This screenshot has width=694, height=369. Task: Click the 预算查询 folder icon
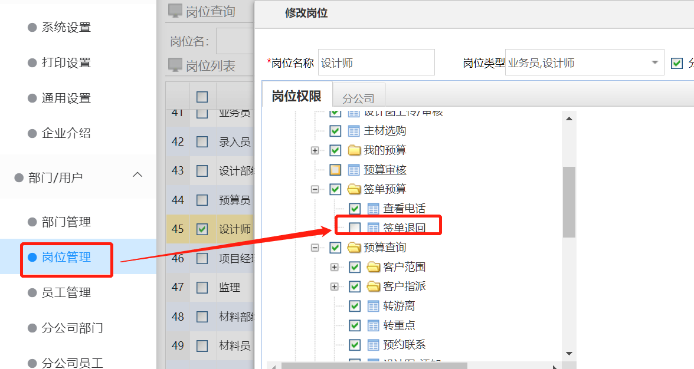pos(354,248)
